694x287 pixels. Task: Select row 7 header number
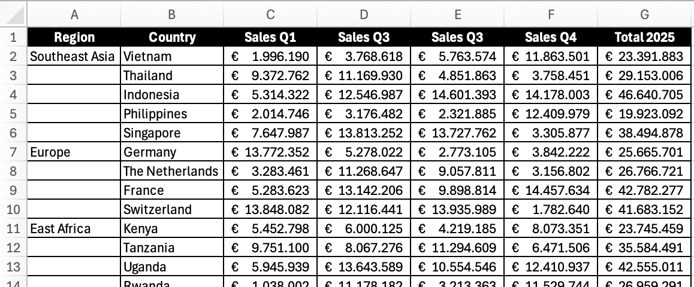coord(14,152)
